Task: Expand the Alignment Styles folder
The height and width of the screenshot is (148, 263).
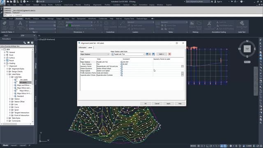Action: (7, 69)
